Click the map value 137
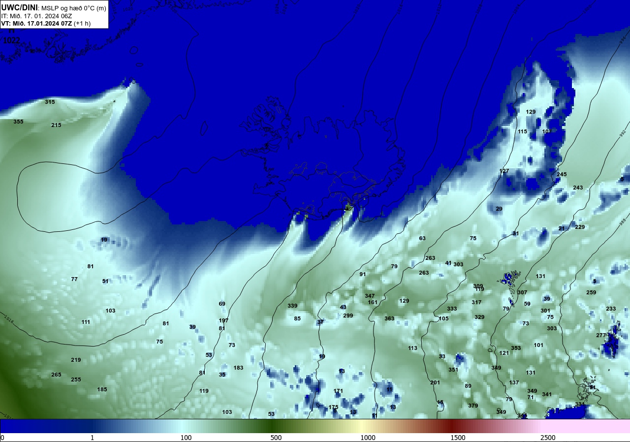The width and height of the screenshot is (630, 442). point(514,382)
